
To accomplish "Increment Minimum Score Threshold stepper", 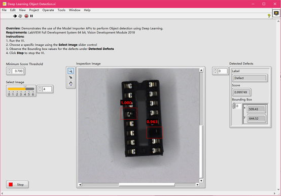I will click(9, 70).
